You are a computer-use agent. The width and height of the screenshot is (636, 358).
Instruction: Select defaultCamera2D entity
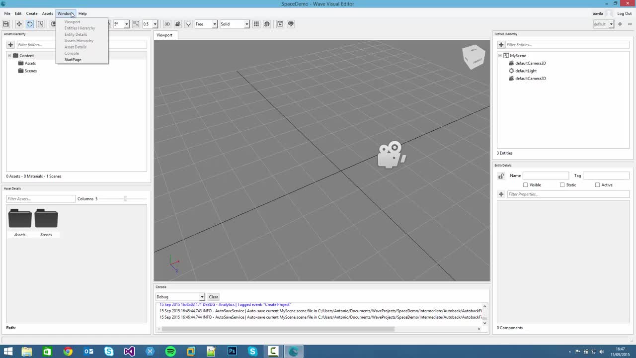pos(530,79)
